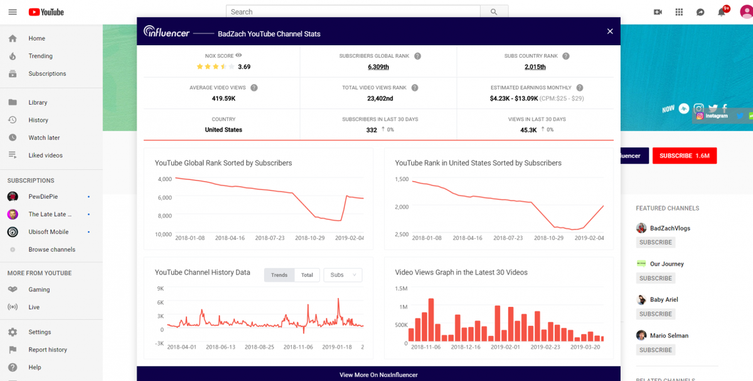
Task: Click the search magnifier icon
Action: [493, 11]
